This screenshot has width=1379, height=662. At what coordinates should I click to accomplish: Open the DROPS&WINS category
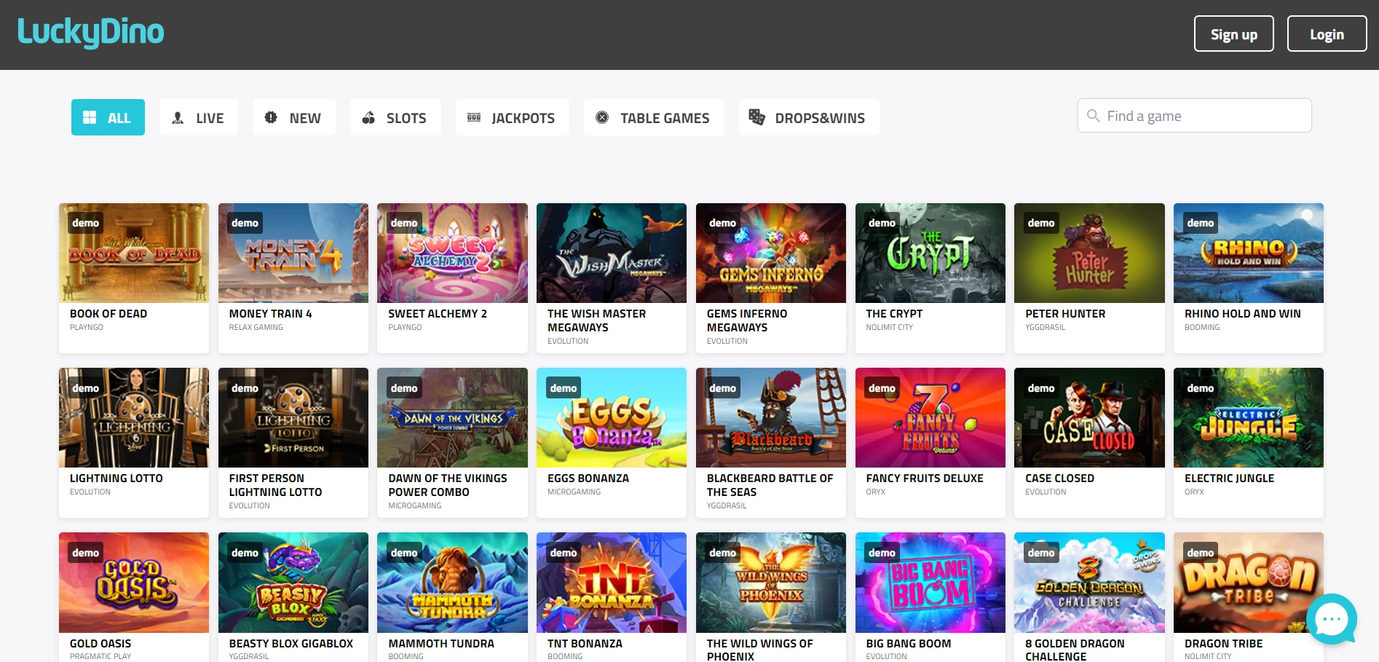(x=809, y=117)
